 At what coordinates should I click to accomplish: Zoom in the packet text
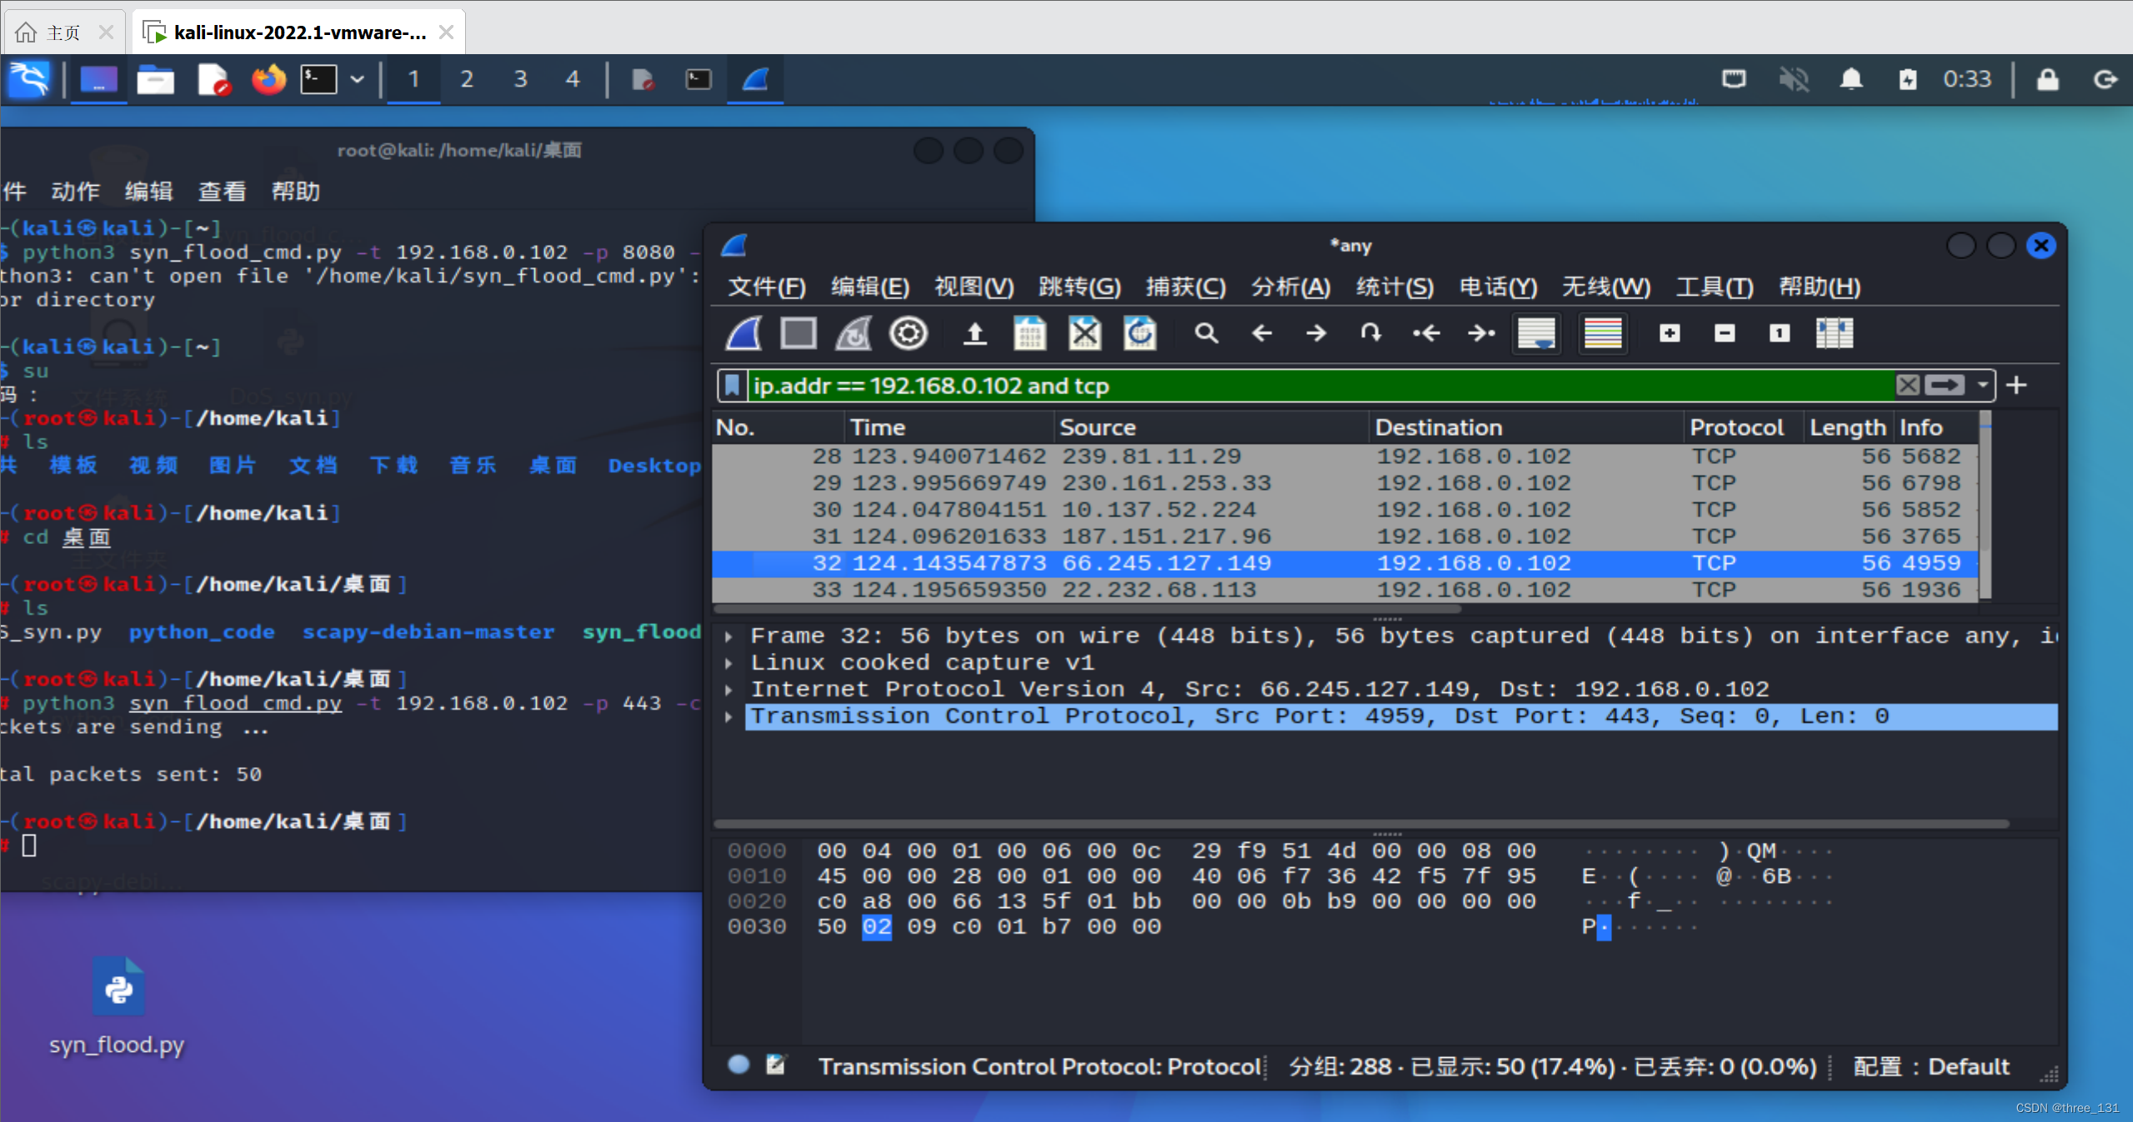click(1670, 334)
